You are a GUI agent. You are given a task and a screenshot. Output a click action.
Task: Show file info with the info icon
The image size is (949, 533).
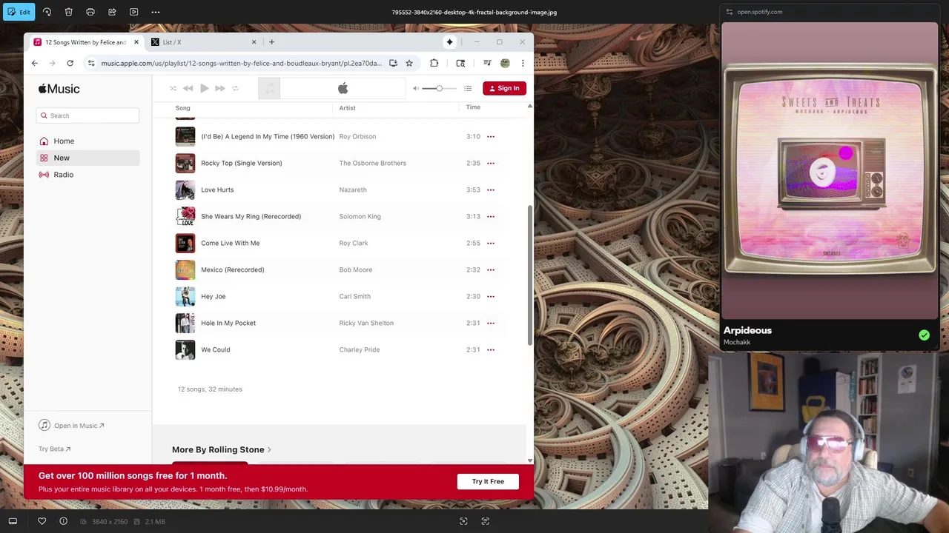[x=63, y=521]
